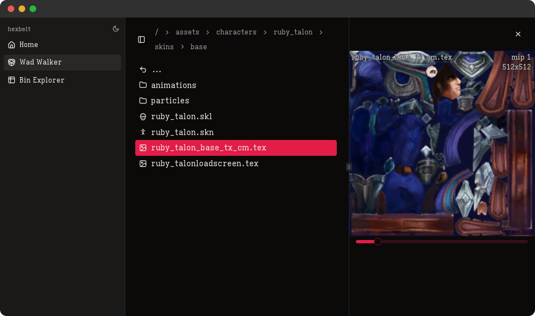
Task: Click the macOS yellow minimize button
Action: pyautogui.click(x=22, y=9)
